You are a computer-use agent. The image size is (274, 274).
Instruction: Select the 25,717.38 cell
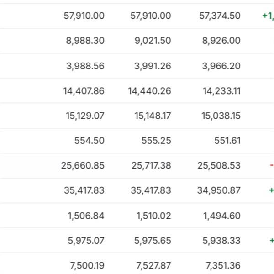click(151, 165)
